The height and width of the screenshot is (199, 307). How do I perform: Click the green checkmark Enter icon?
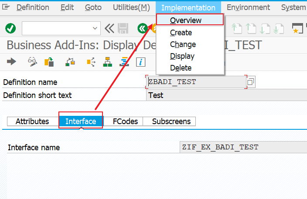10,28
